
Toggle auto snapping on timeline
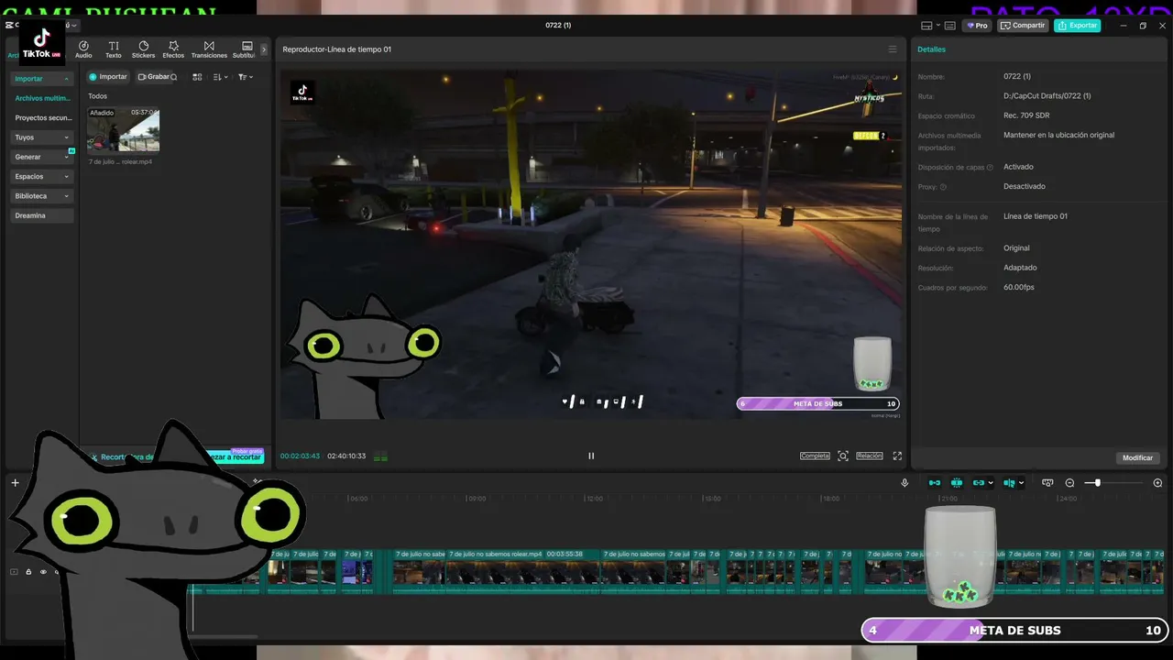[x=957, y=483]
